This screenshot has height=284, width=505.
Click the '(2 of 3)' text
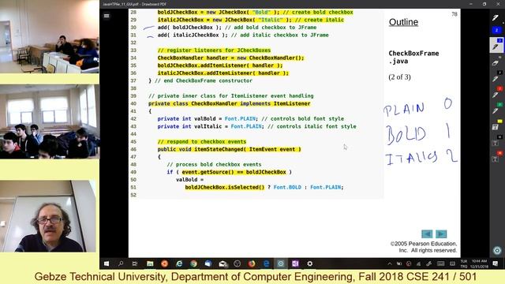399,77
